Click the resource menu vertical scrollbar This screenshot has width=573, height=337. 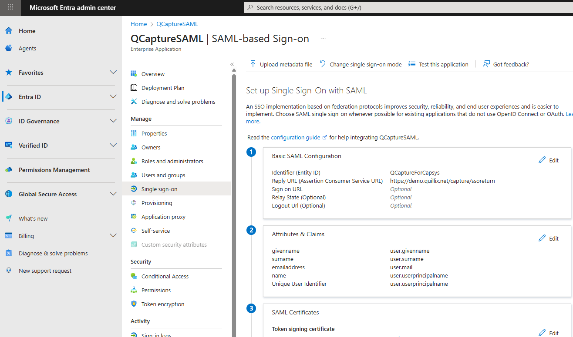coord(234,195)
